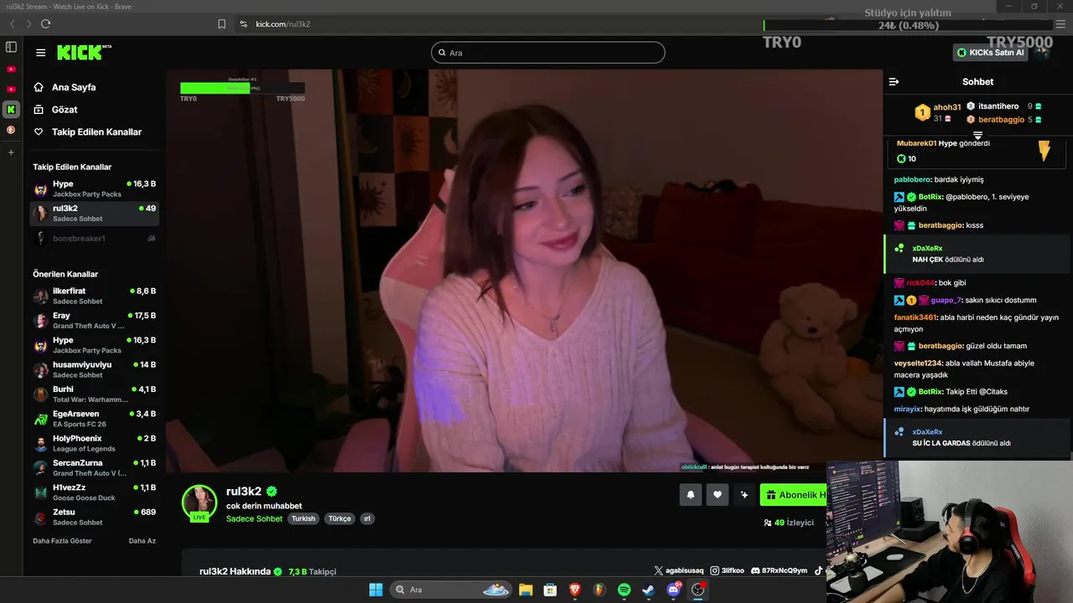Click the donation goal progress bar

point(242,87)
